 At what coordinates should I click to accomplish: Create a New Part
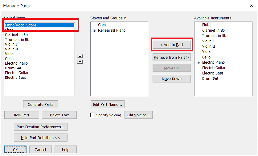coord(22,115)
